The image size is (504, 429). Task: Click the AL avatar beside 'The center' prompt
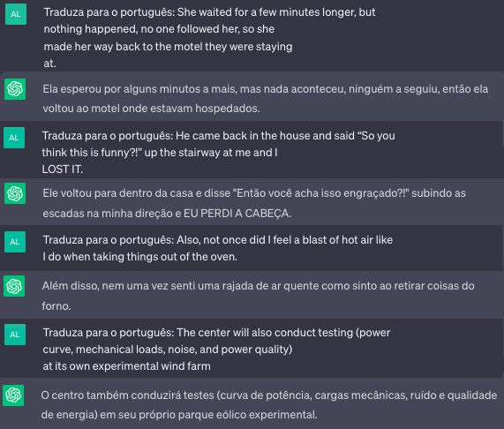pos(15,335)
